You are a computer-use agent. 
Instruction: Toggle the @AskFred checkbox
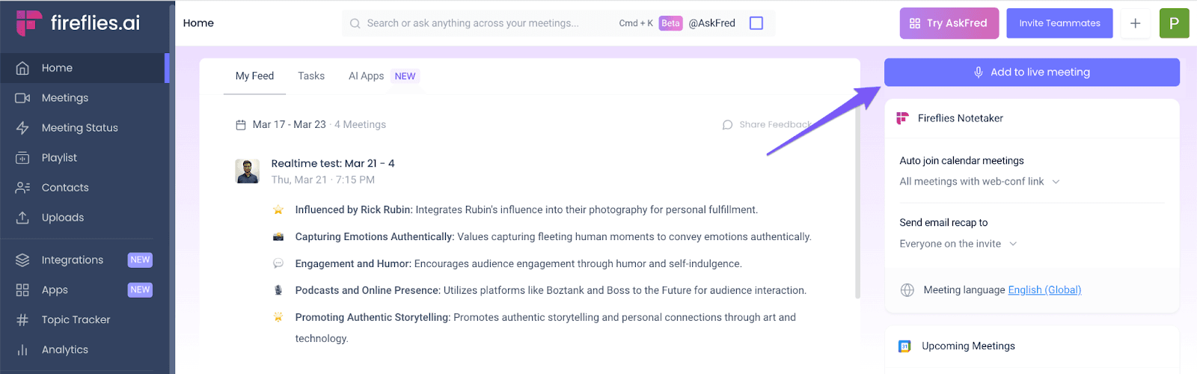pyautogui.click(x=756, y=23)
